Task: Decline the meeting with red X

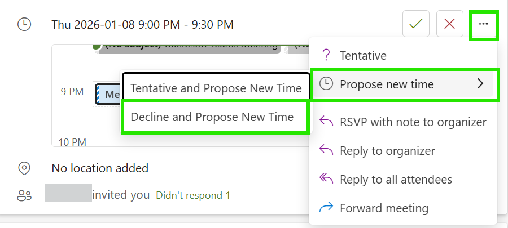Action: (450, 24)
